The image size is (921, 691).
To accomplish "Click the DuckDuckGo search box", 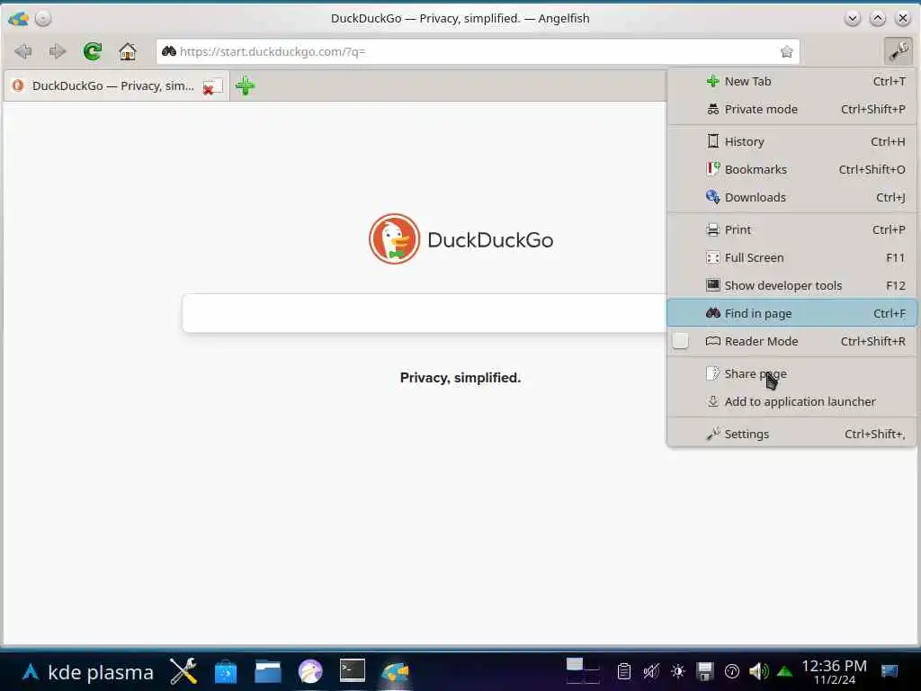I will (425, 313).
